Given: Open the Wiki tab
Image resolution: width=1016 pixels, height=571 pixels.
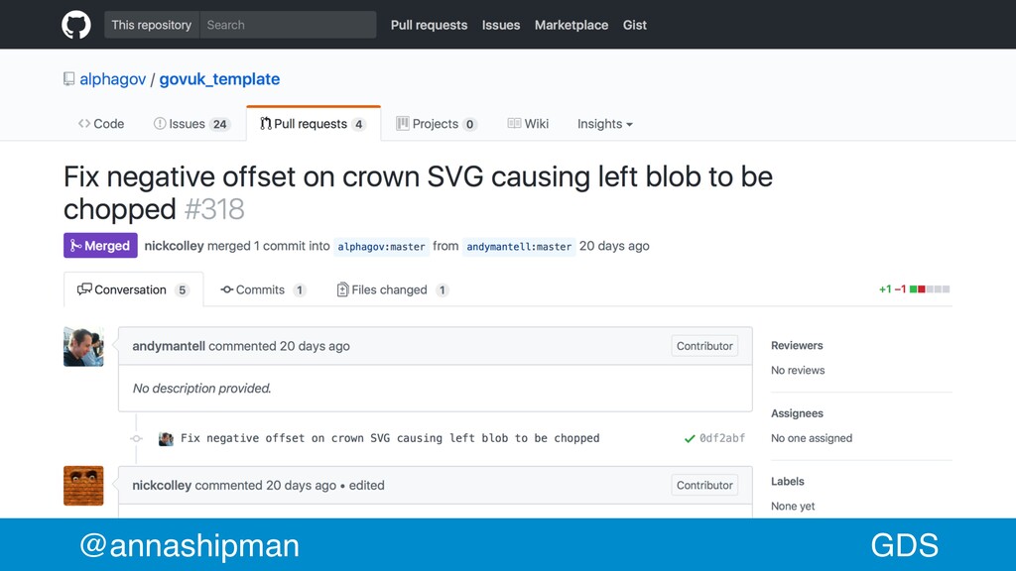Looking at the screenshot, I should pos(528,124).
